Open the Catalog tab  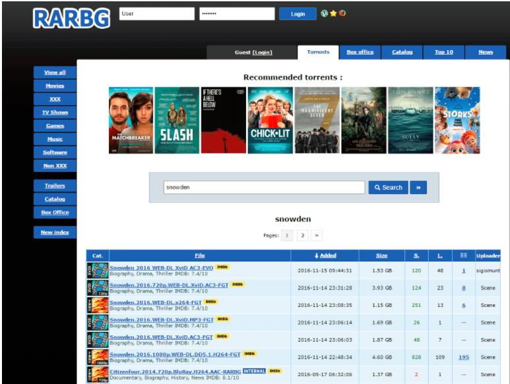[402, 52]
